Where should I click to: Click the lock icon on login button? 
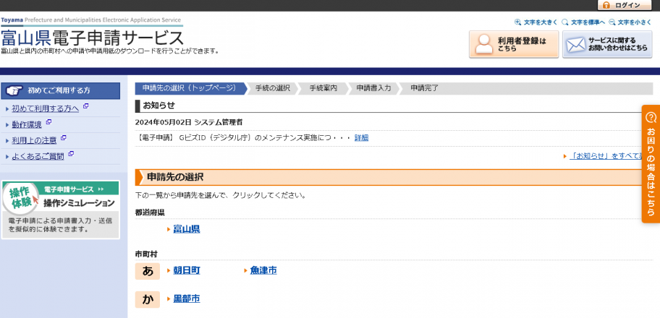pos(606,5)
